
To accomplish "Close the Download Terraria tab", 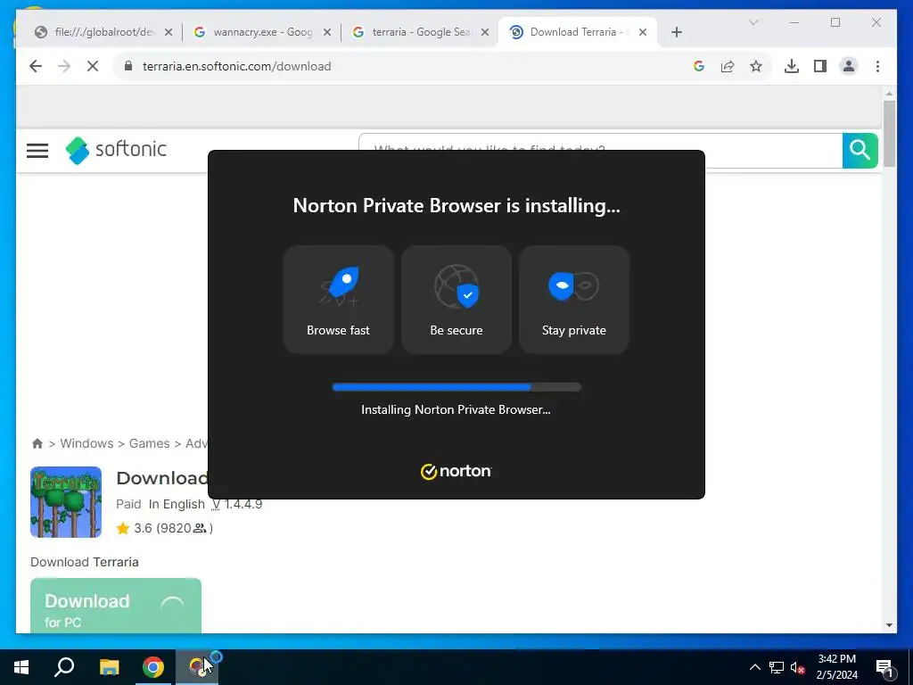I will point(643,32).
